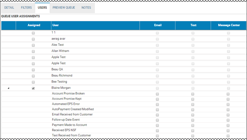Viewport: 247px width, 140px height.
Task: Click the User column header
Action: point(96,25)
